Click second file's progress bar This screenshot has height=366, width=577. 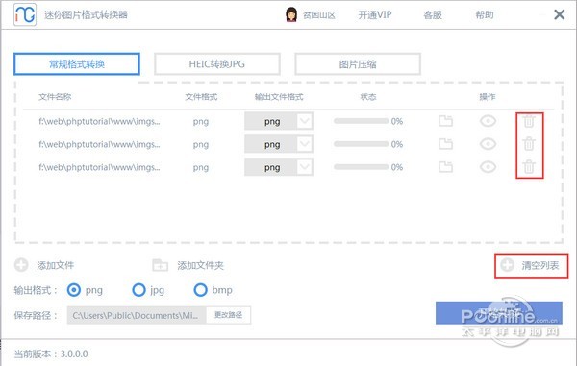tap(361, 144)
